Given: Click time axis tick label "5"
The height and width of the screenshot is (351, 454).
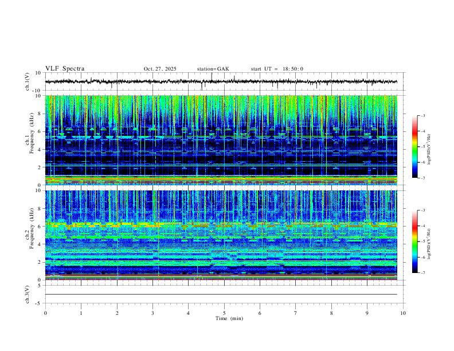Looking at the screenshot, I should tap(224, 313).
